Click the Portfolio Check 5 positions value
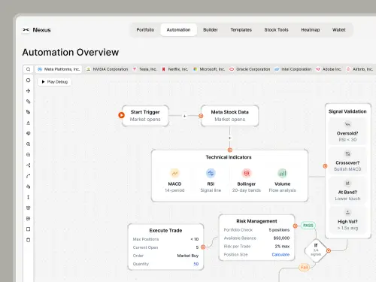376x282 pixels. click(x=279, y=230)
